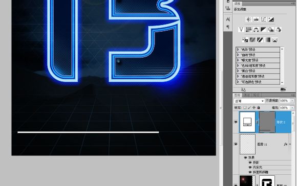Viewport: 297px width, 186px height.
Task: Expand the 黑白 presets list
Action: [x=238, y=71]
